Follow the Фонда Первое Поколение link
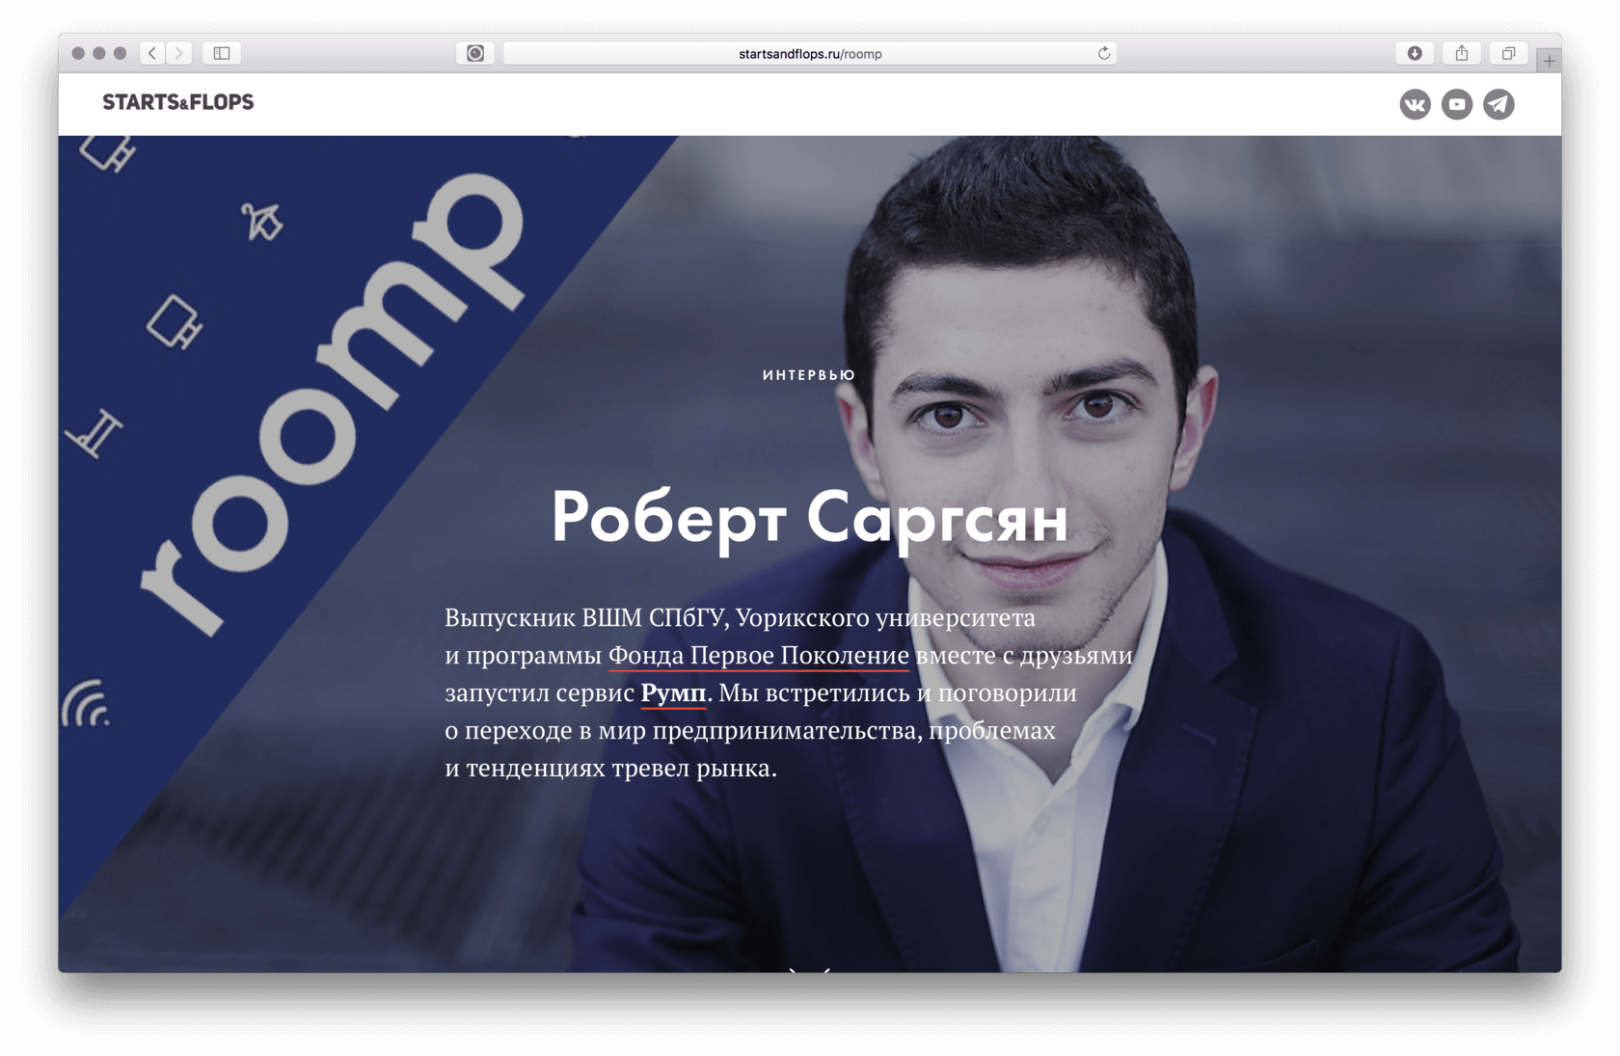The image size is (1620, 1056). click(759, 655)
